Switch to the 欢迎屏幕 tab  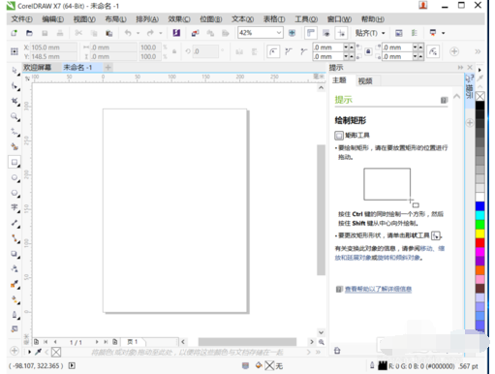coord(37,67)
